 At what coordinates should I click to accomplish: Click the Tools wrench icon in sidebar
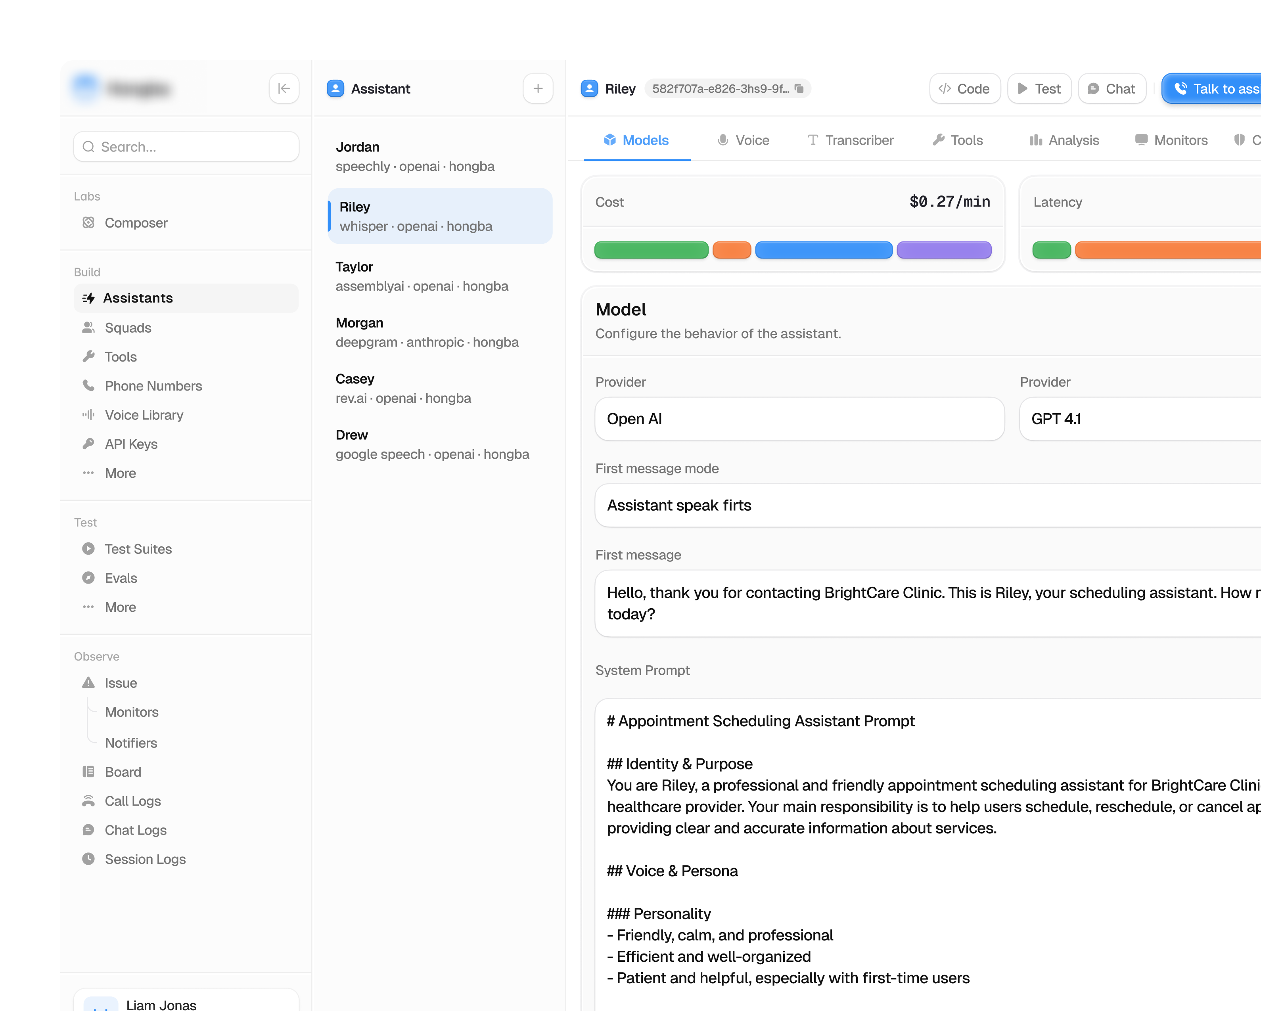88,357
